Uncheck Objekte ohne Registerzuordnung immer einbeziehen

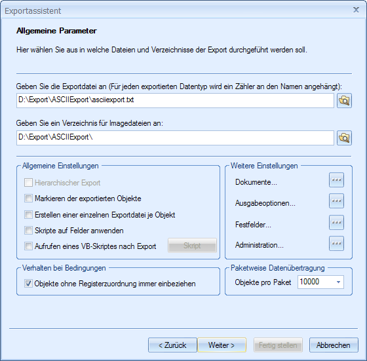click(x=29, y=284)
